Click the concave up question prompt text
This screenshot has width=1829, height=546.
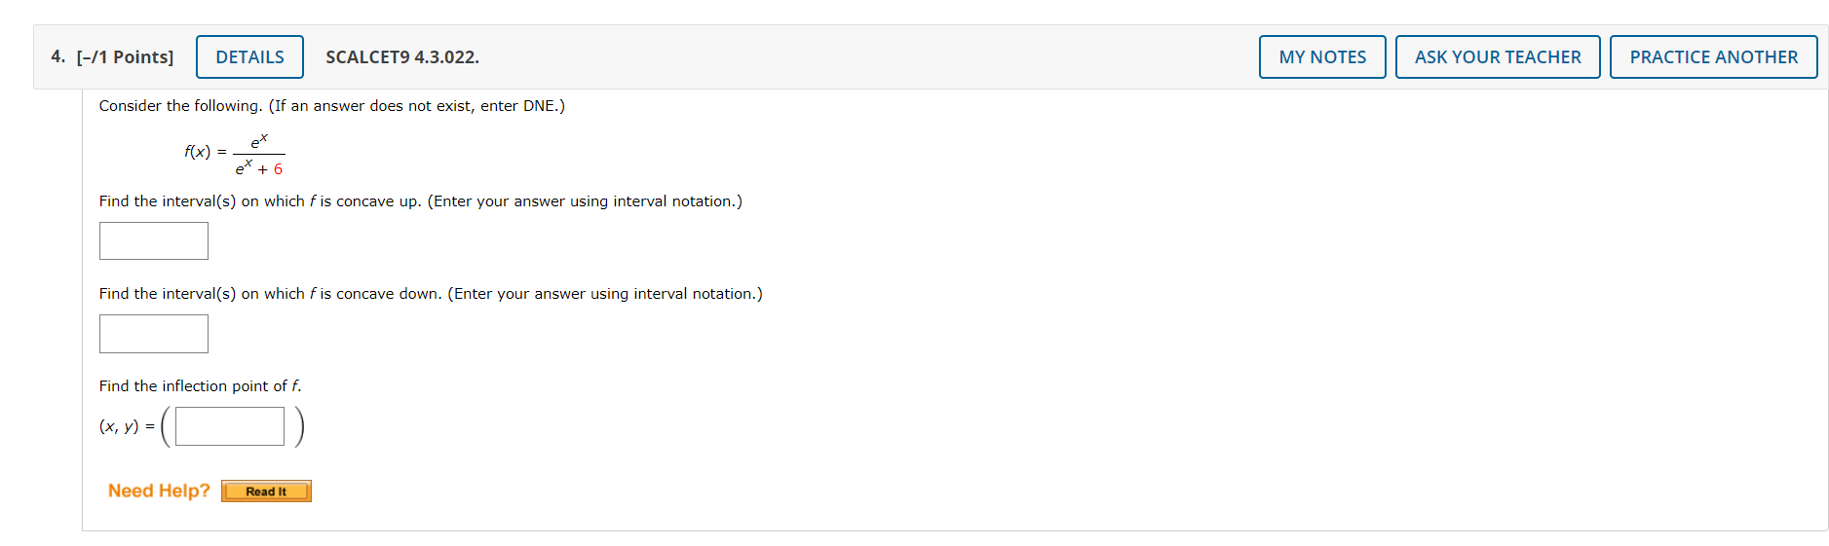tap(420, 200)
